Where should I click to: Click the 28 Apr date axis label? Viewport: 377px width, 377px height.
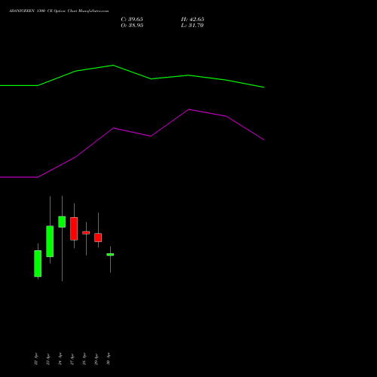tap(84, 359)
